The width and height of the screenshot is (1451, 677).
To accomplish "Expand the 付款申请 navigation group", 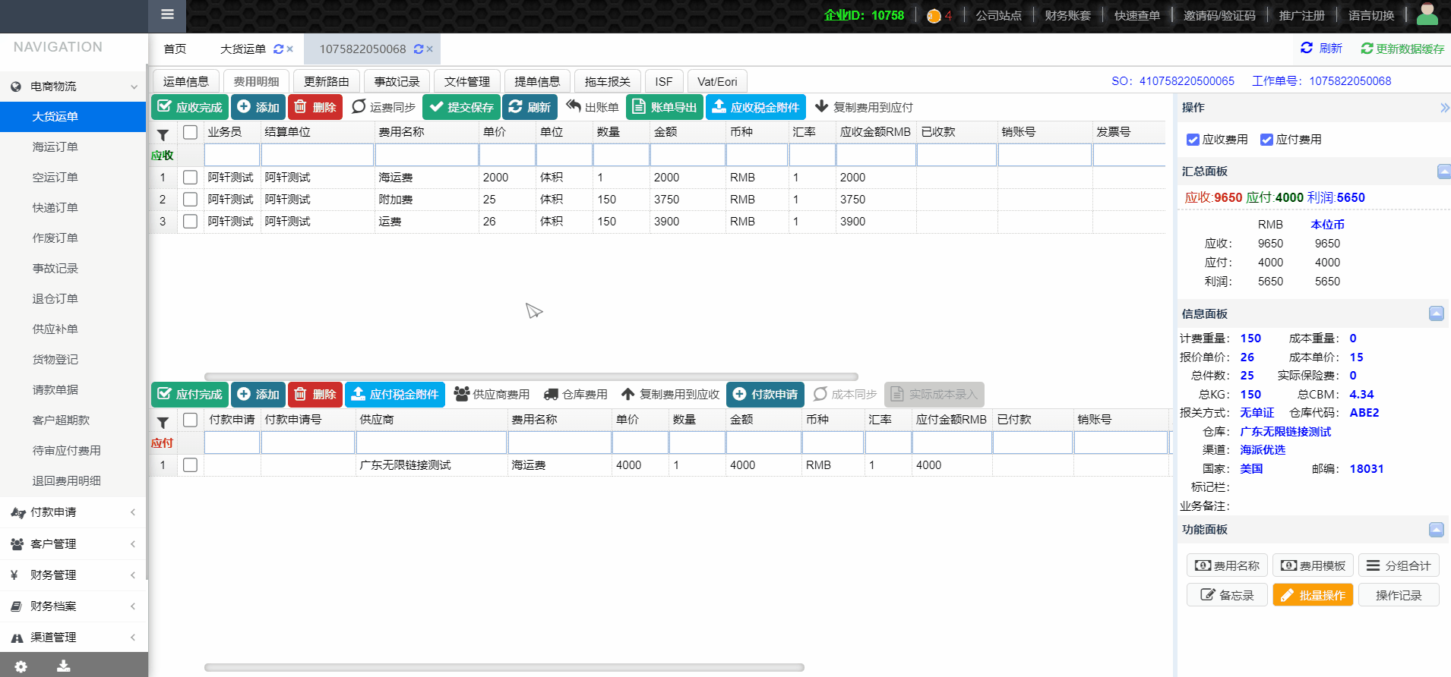I will [x=73, y=512].
